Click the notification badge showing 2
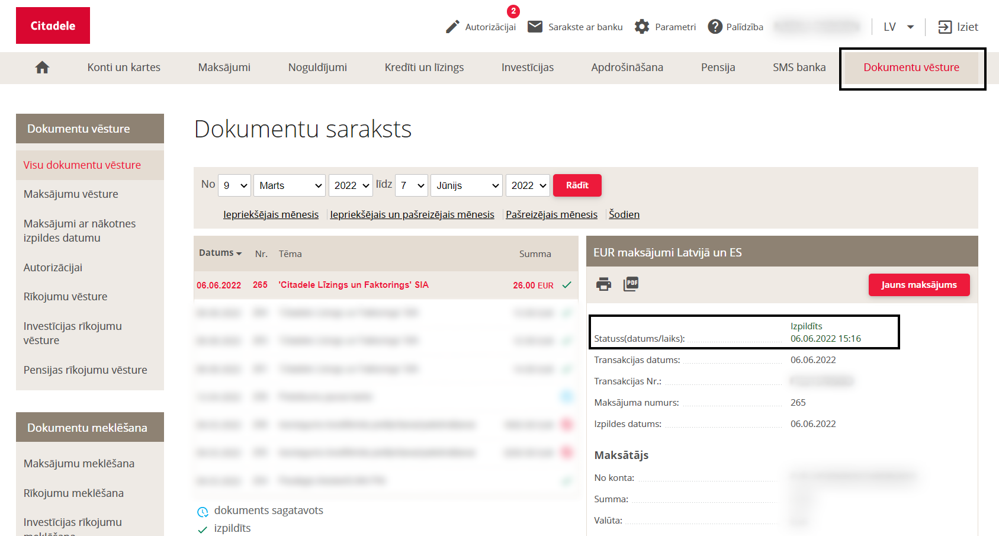The image size is (999, 536). (x=513, y=11)
